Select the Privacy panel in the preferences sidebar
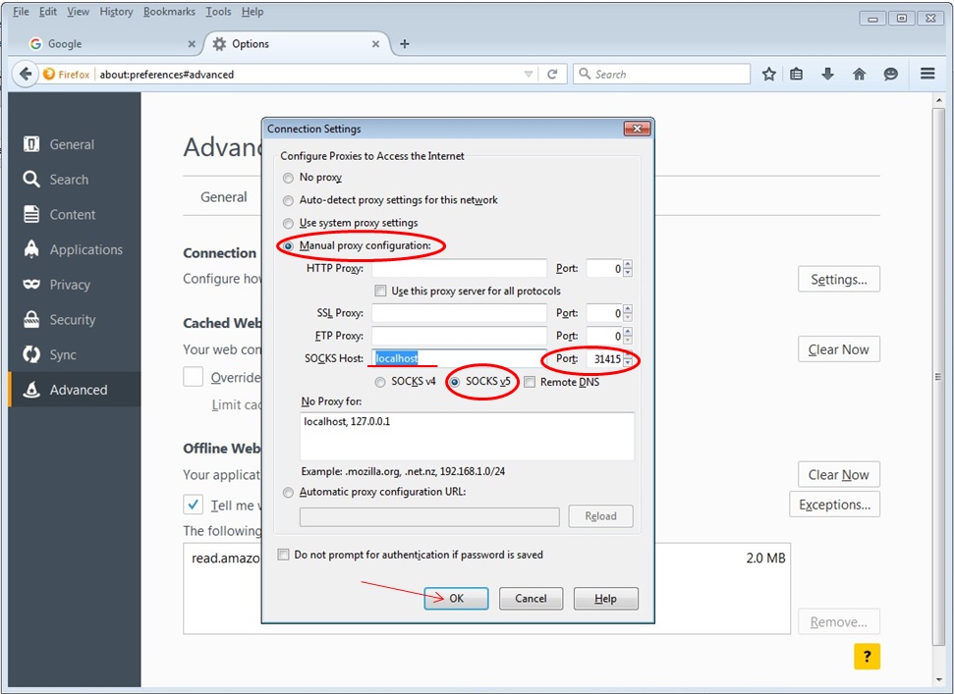Image resolution: width=954 pixels, height=694 pixels. click(x=71, y=285)
